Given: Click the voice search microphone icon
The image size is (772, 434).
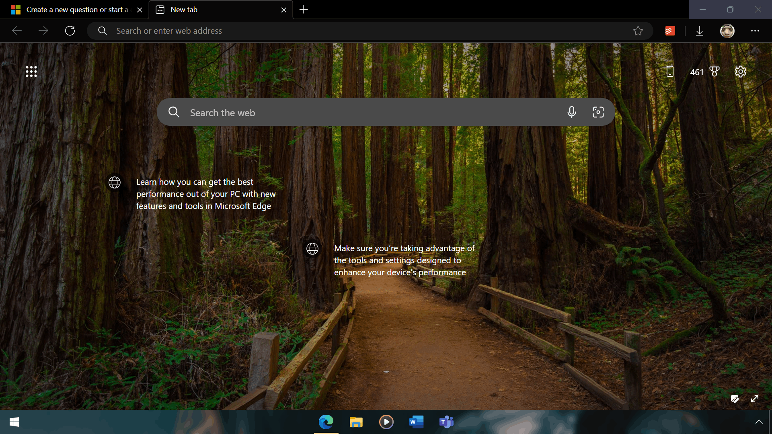Looking at the screenshot, I should point(571,112).
